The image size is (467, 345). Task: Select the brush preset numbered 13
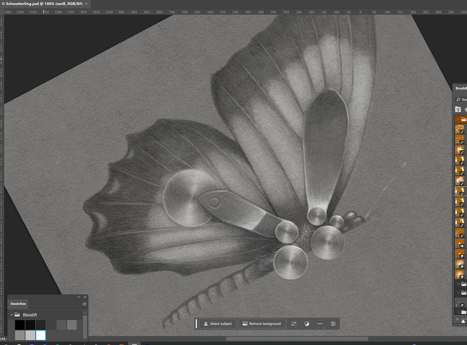[x=460, y=243]
